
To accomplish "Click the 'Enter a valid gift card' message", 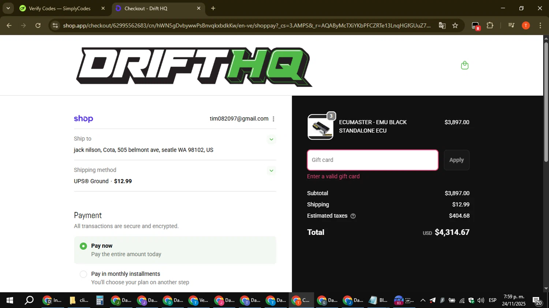I will coord(333,176).
